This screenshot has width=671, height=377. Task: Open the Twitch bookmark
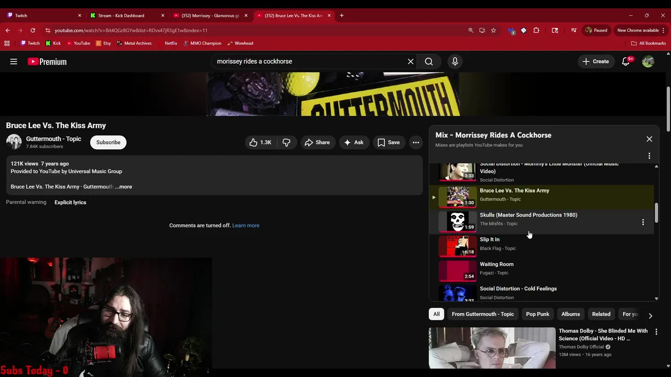(30, 43)
